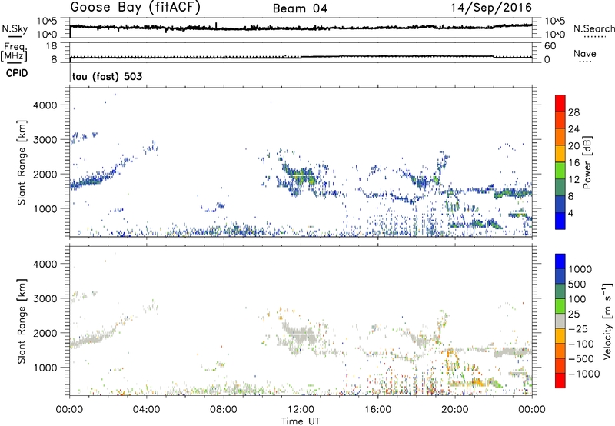Pick the red bottom segment of velocity colorbar
This screenshot has width=615, height=426.
pos(560,381)
